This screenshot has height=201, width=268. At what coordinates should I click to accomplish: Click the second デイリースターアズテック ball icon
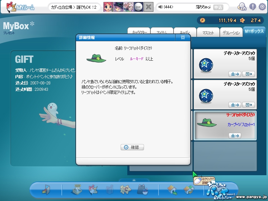coord(206,96)
